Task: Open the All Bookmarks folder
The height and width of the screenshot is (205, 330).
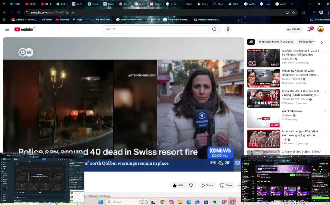Action: click(320, 20)
